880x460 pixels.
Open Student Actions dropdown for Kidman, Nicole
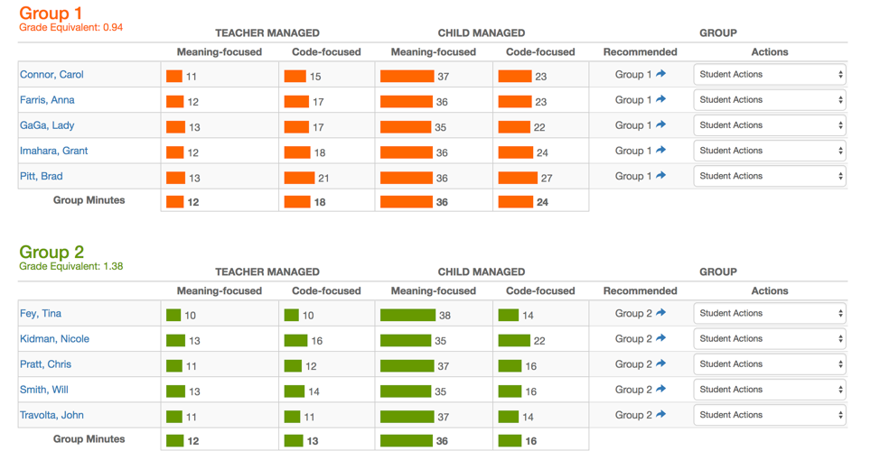770,339
